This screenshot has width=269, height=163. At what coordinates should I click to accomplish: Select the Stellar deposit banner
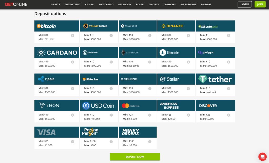click(176, 79)
